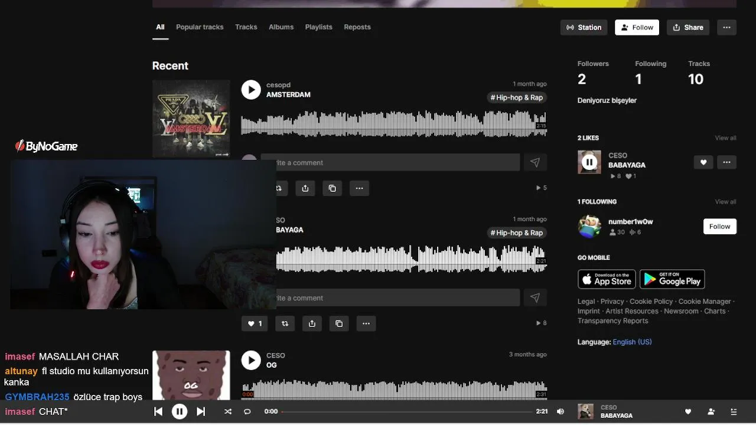This screenshot has height=425, width=756.
Task: Seek within the AMSTERDAM waveform
Action: 394,124
